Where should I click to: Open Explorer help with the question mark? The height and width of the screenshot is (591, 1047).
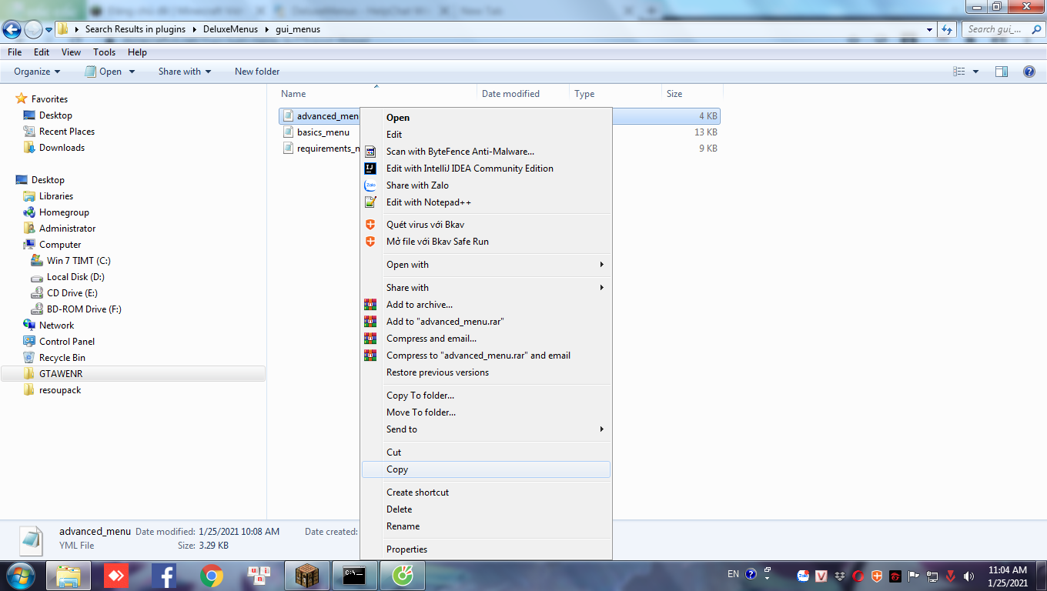point(1029,72)
